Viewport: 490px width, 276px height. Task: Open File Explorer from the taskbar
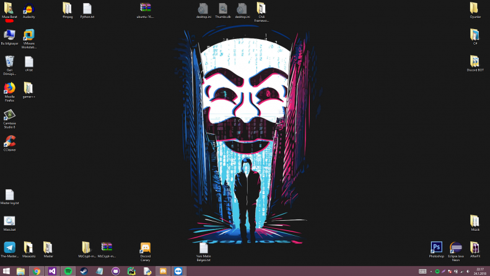[x=20, y=271]
